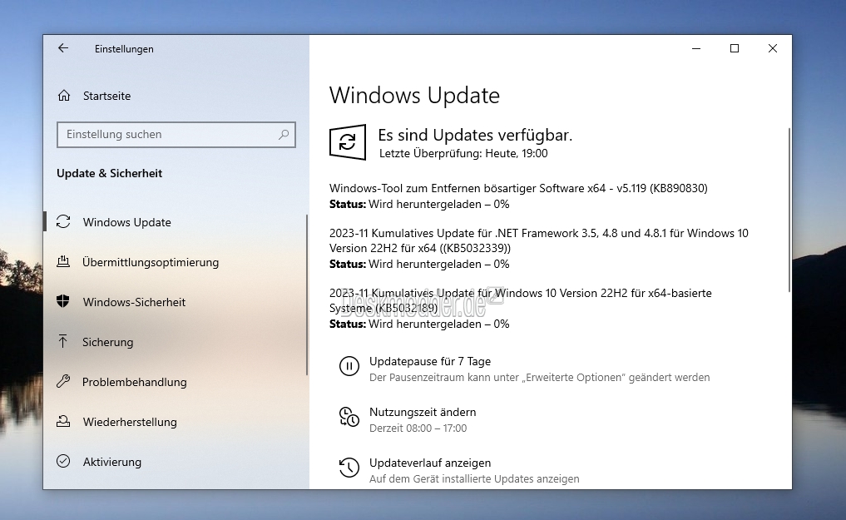
Task: Click the Aktivierung checkmark icon
Action: pyautogui.click(x=63, y=461)
